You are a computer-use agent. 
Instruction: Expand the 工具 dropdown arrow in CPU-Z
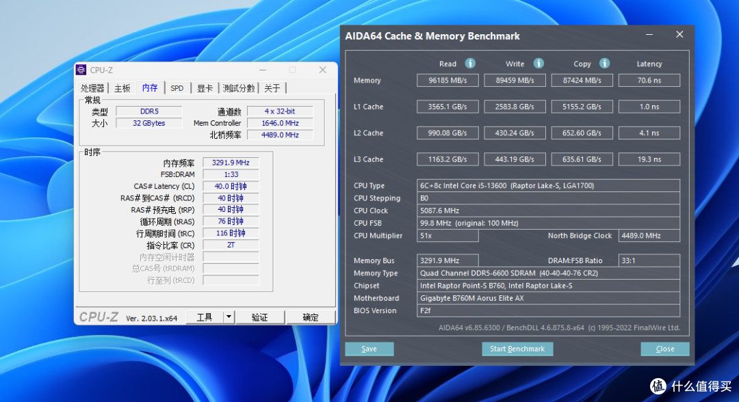tap(229, 317)
